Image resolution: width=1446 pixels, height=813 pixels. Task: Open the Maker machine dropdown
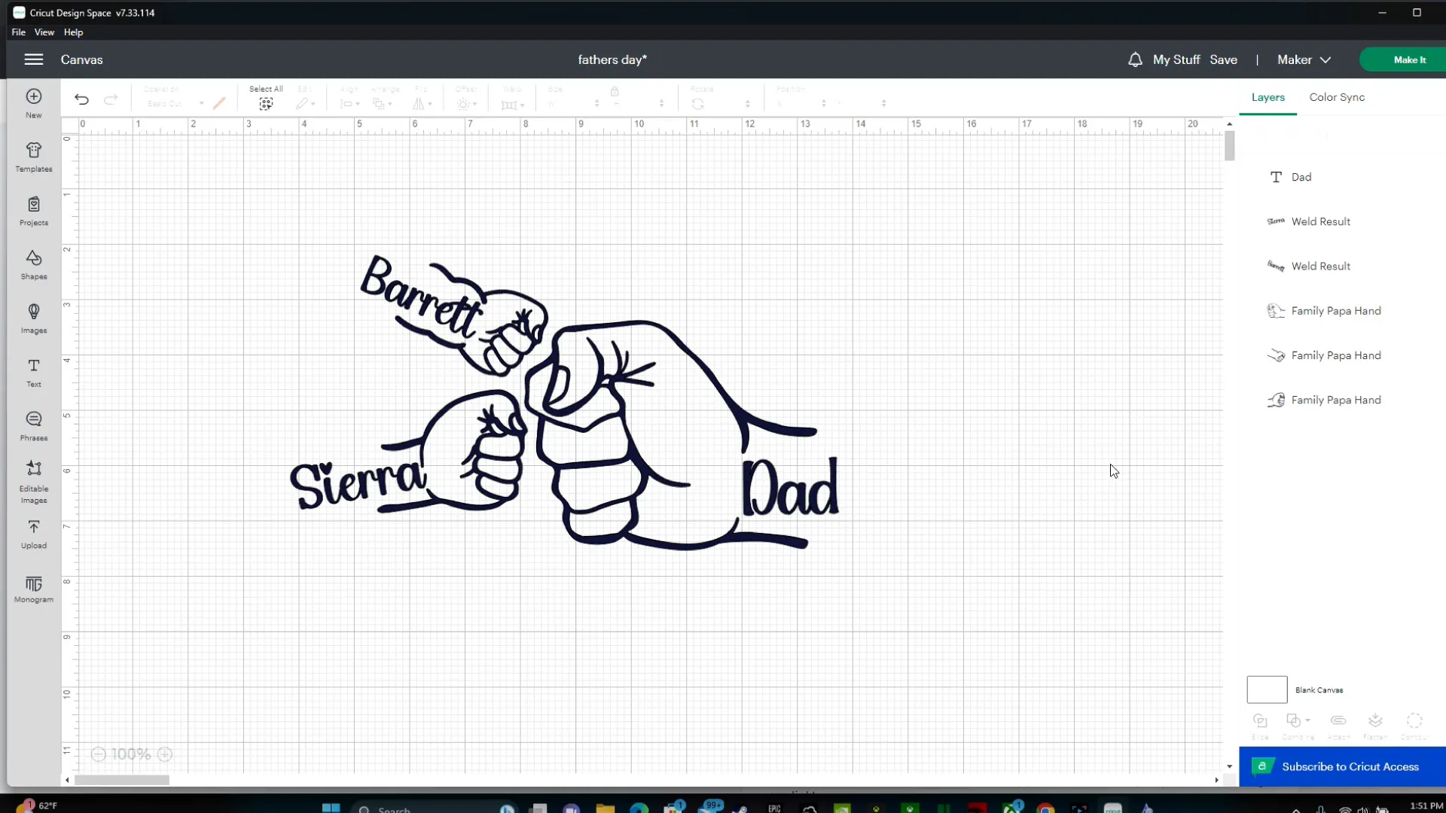[x=1303, y=59]
